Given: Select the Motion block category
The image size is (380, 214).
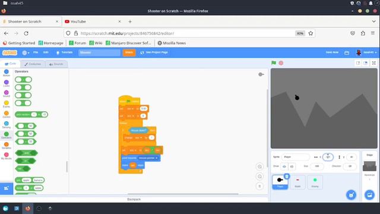Looking at the screenshot, I should [x=7, y=73].
